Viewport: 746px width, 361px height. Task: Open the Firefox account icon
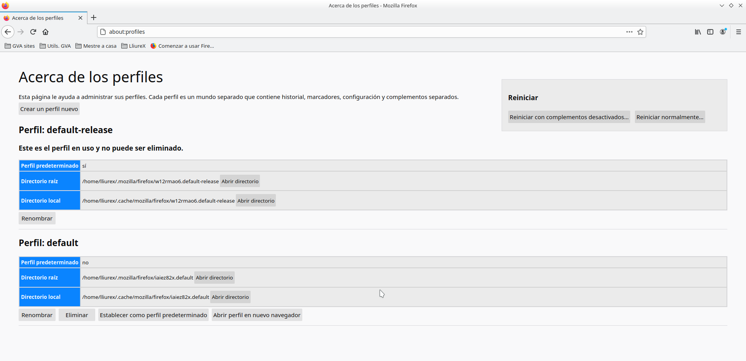(x=723, y=32)
